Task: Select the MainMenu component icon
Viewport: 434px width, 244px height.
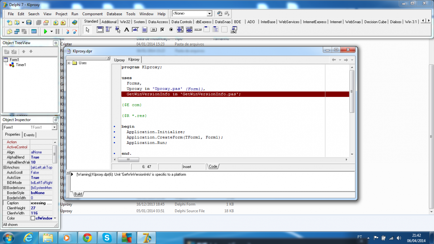Action: [109, 30]
